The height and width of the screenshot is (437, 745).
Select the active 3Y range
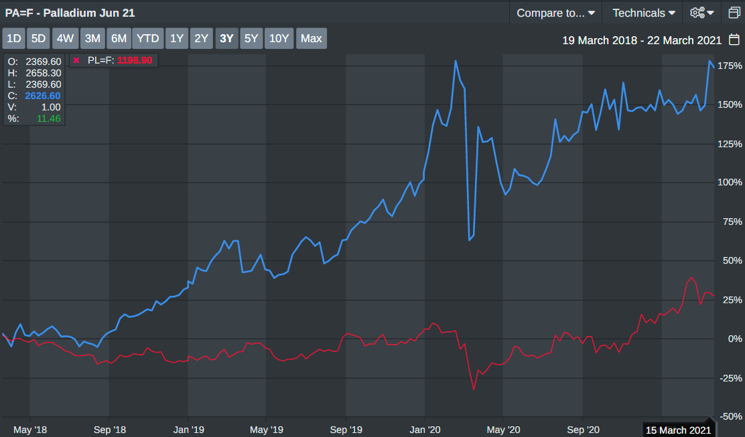click(226, 38)
